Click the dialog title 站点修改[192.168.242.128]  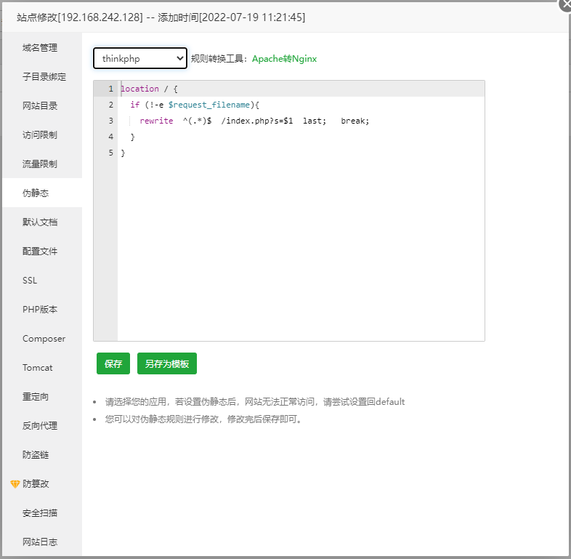(80, 17)
